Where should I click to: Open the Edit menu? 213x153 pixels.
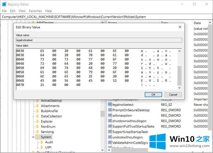coord(13,11)
